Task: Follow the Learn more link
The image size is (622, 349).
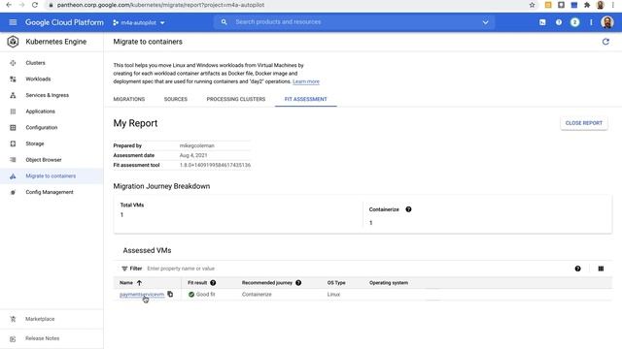Action: pyautogui.click(x=306, y=81)
